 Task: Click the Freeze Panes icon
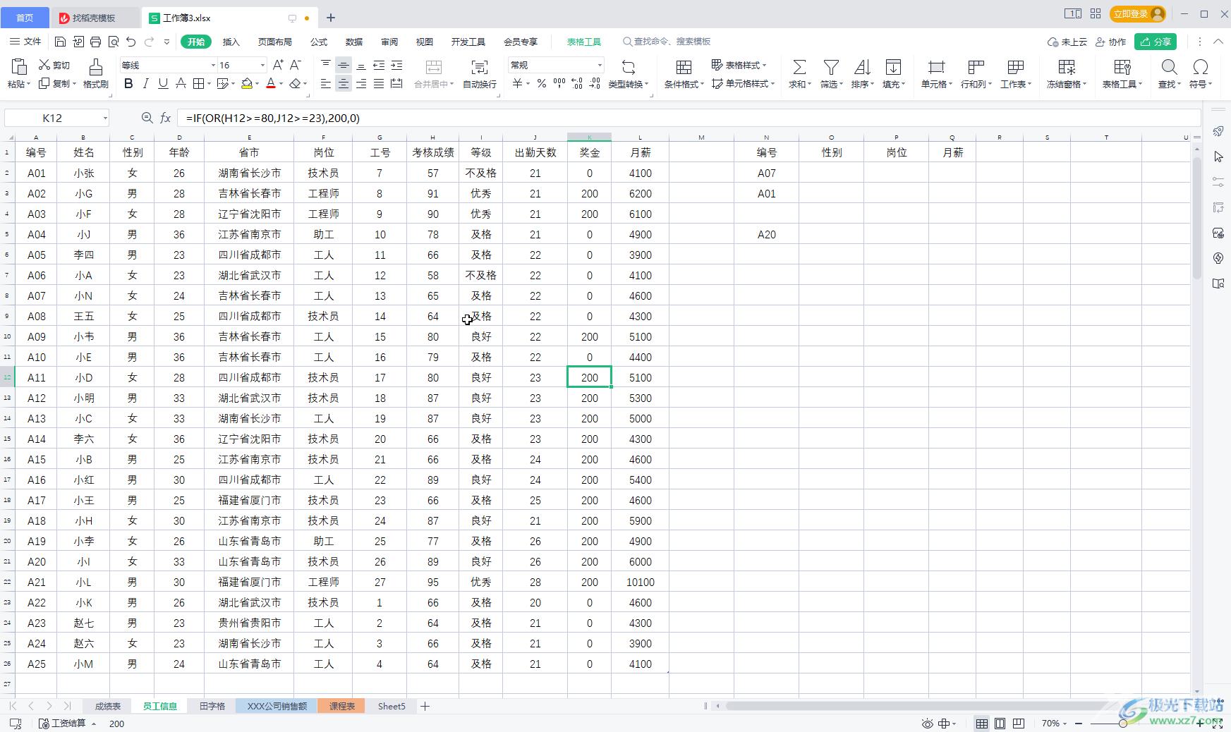click(1067, 67)
